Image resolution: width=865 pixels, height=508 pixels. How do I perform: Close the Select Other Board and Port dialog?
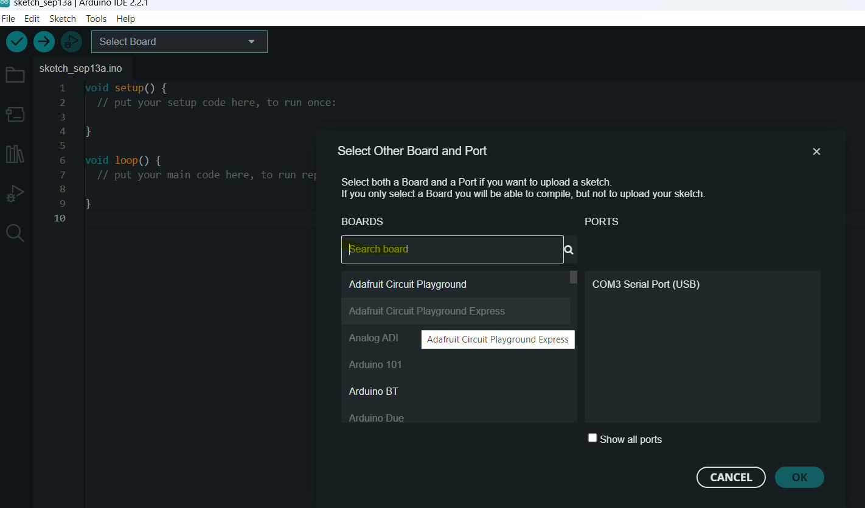point(816,151)
